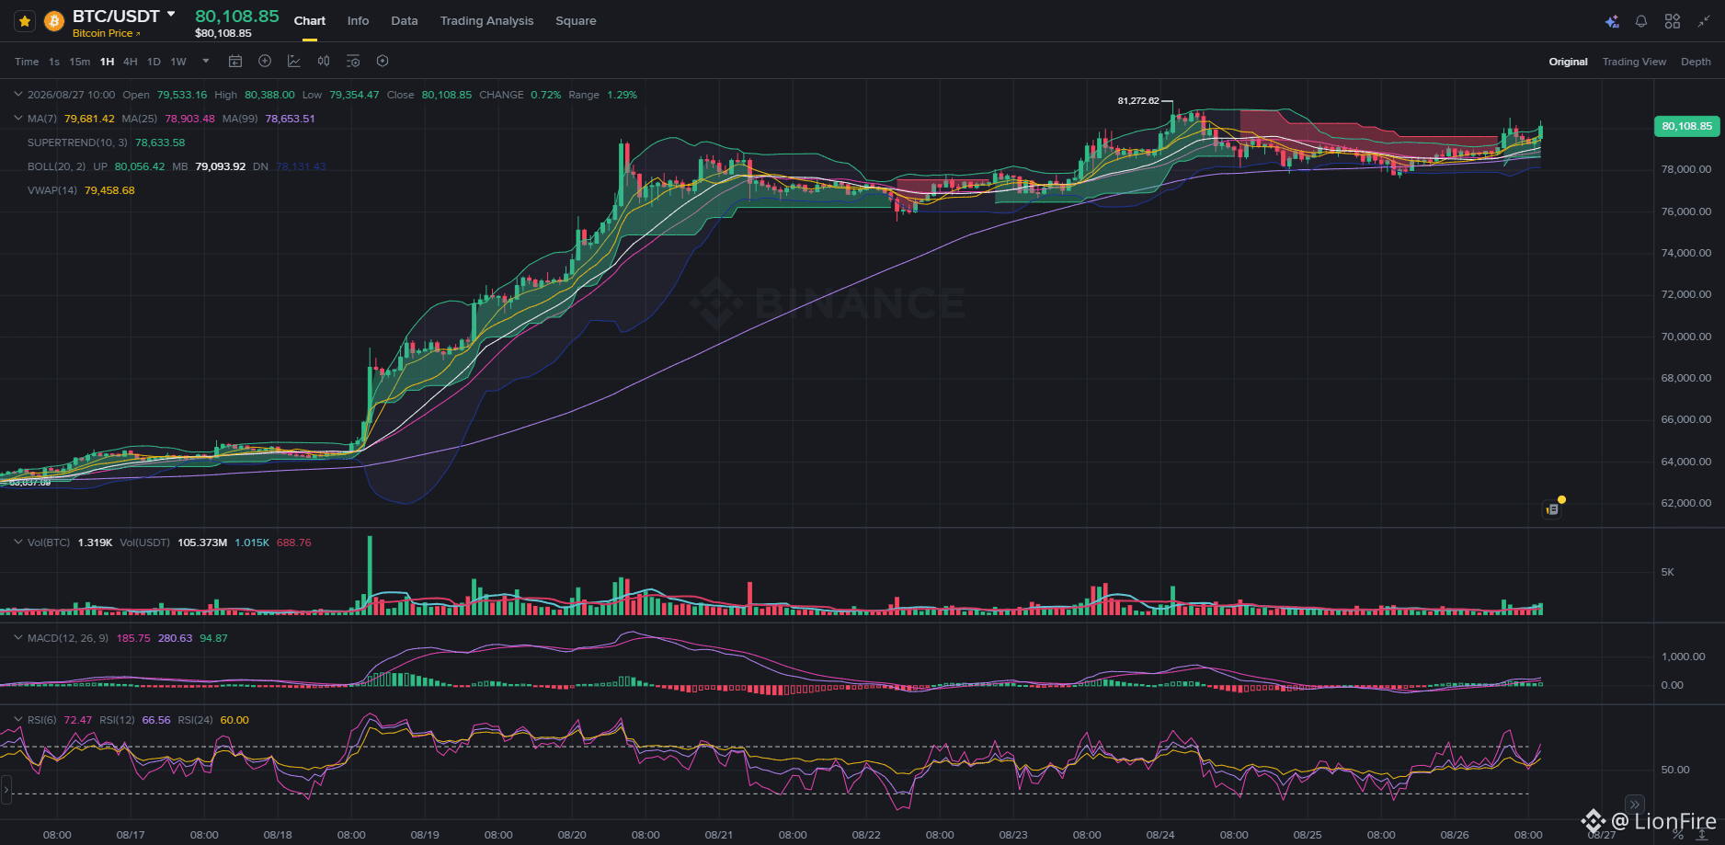This screenshot has width=1725, height=845.
Task: Click the 1.29% Range value
Action: [622, 95]
